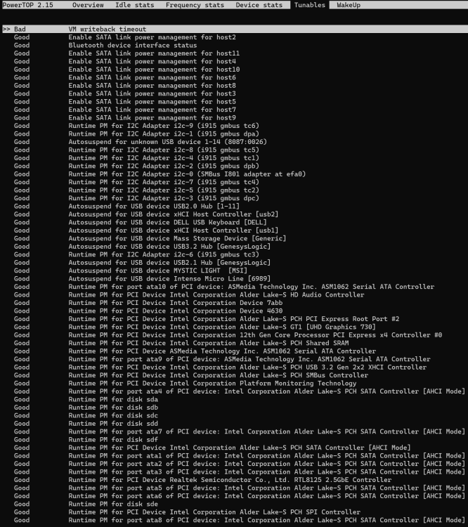Switch to the Device stats tab
Screen dimensions: 468x527
pyautogui.click(x=259, y=5)
